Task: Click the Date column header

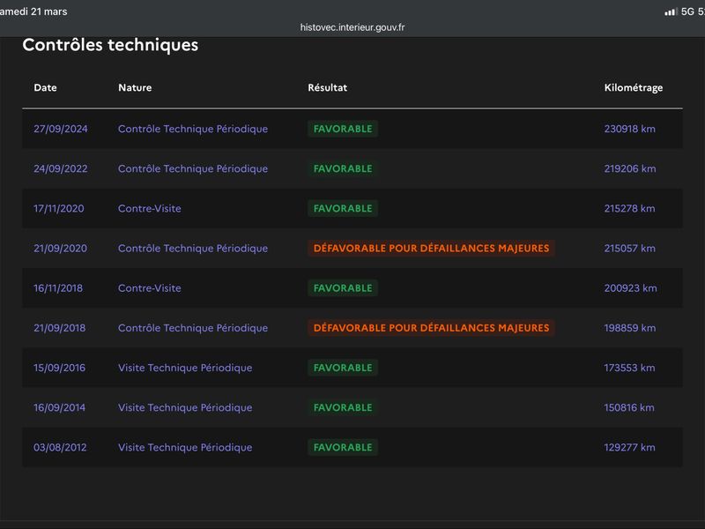Action: point(45,87)
